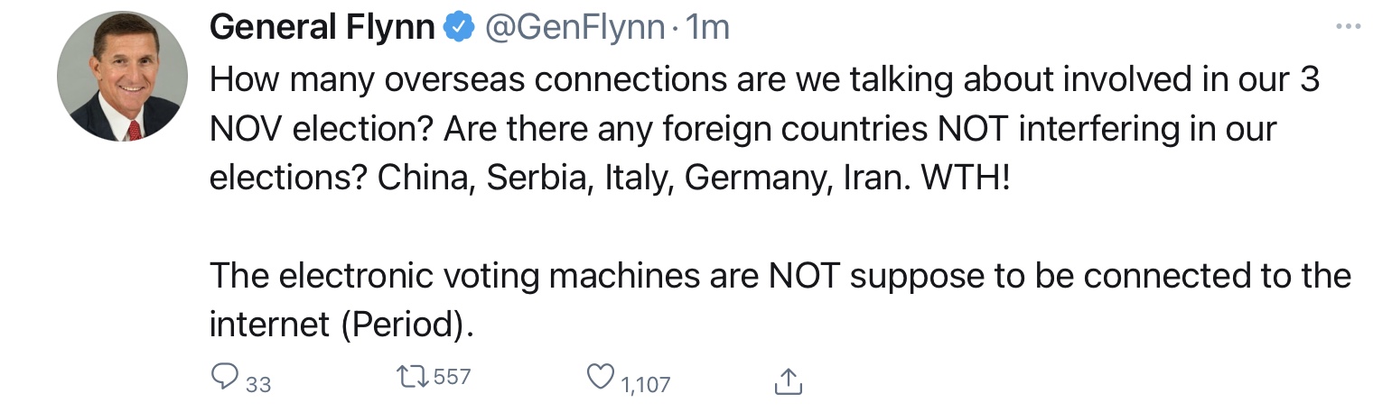Click the 1m timestamp
This screenshot has height=412, width=1373.
(707, 29)
